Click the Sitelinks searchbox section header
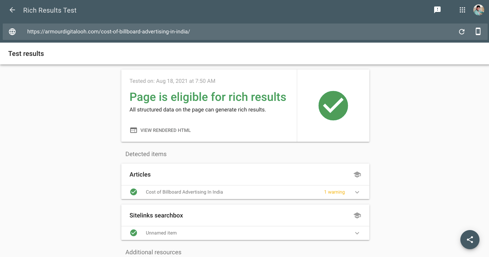The image size is (489, 257). pos(156,215)
